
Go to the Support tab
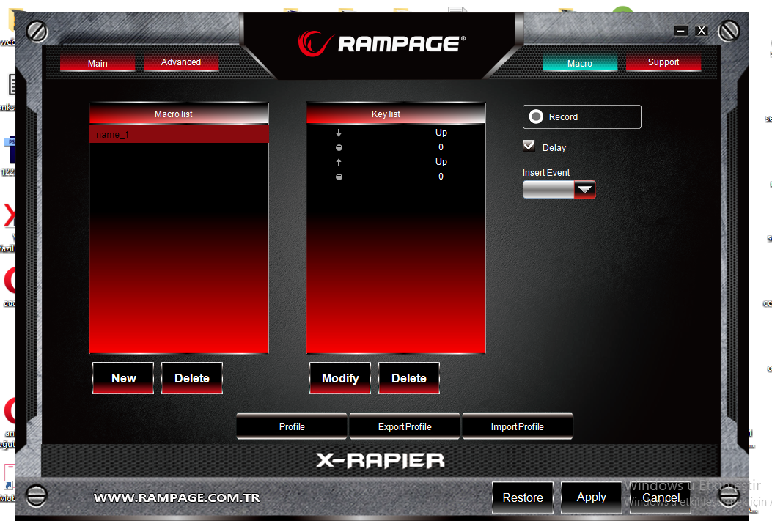[x=663, y=62]
